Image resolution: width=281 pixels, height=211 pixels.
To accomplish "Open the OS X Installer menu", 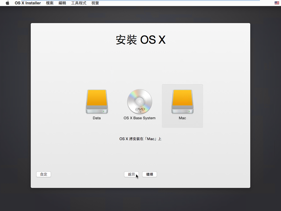I will (x=28, y=3).
